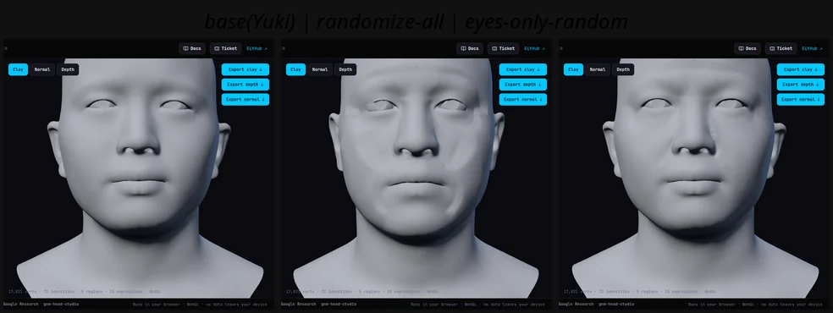Click Export clay in the right panel

pos(801,69)
